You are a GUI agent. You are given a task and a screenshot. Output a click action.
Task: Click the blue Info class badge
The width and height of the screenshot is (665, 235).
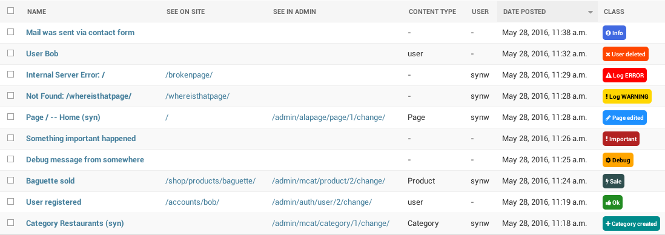point(614,33)
